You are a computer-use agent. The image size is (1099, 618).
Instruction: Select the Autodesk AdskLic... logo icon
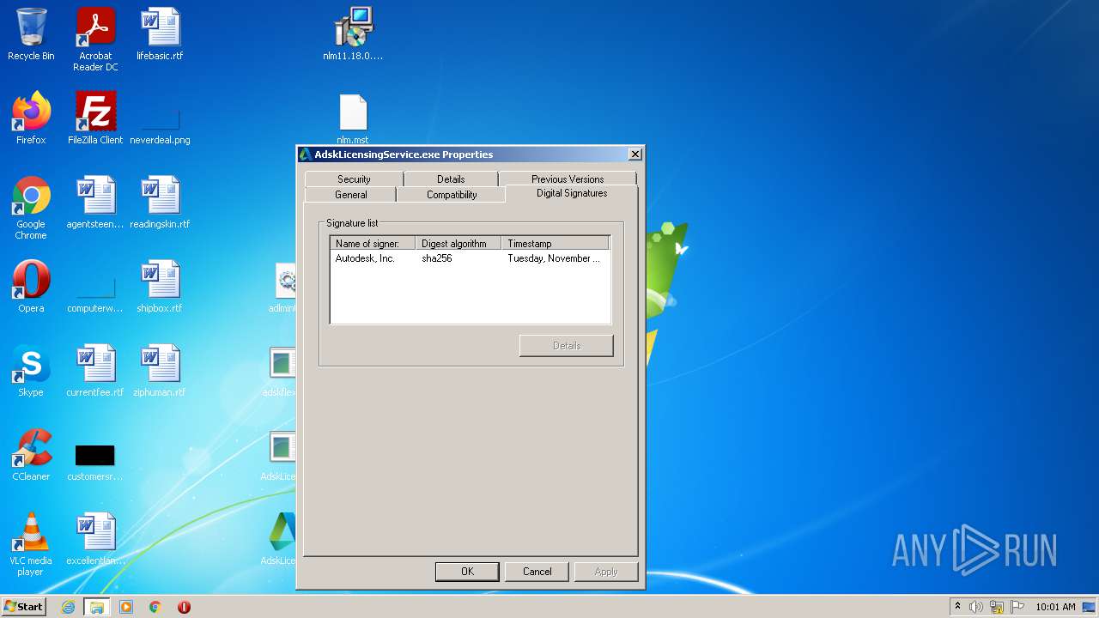pos(280,539)
